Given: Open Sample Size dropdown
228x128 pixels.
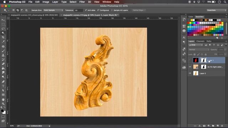Looking at the screenshot, I should click(53, 10).
